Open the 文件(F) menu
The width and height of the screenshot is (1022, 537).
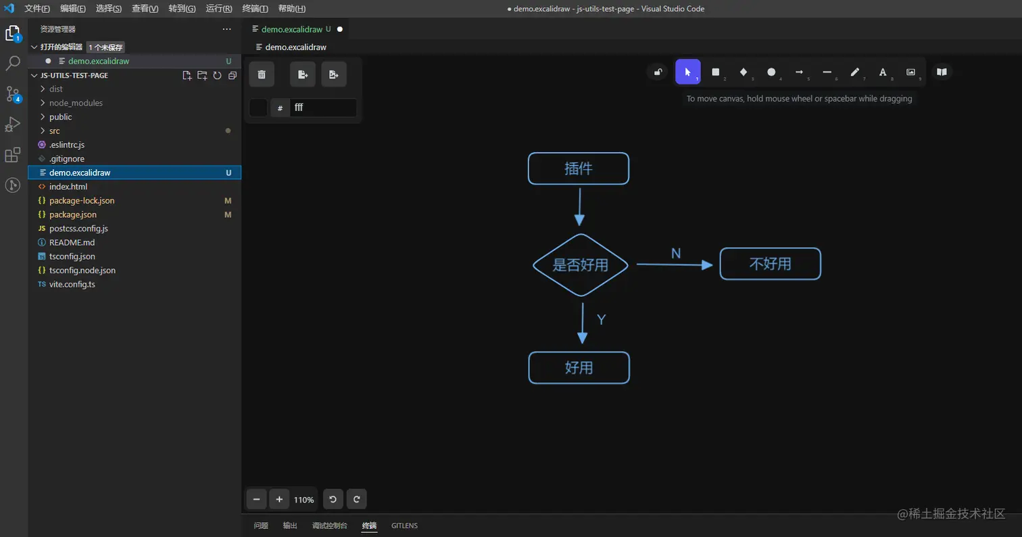pos(37,9)
